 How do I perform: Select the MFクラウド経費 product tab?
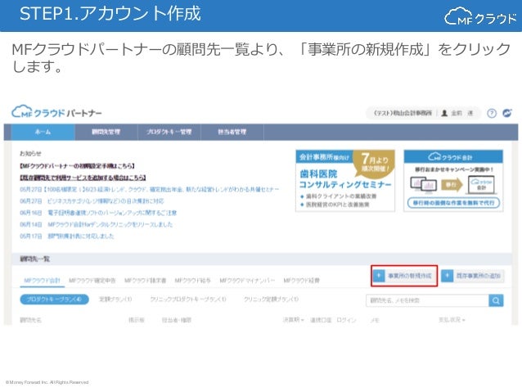(302, 281)
